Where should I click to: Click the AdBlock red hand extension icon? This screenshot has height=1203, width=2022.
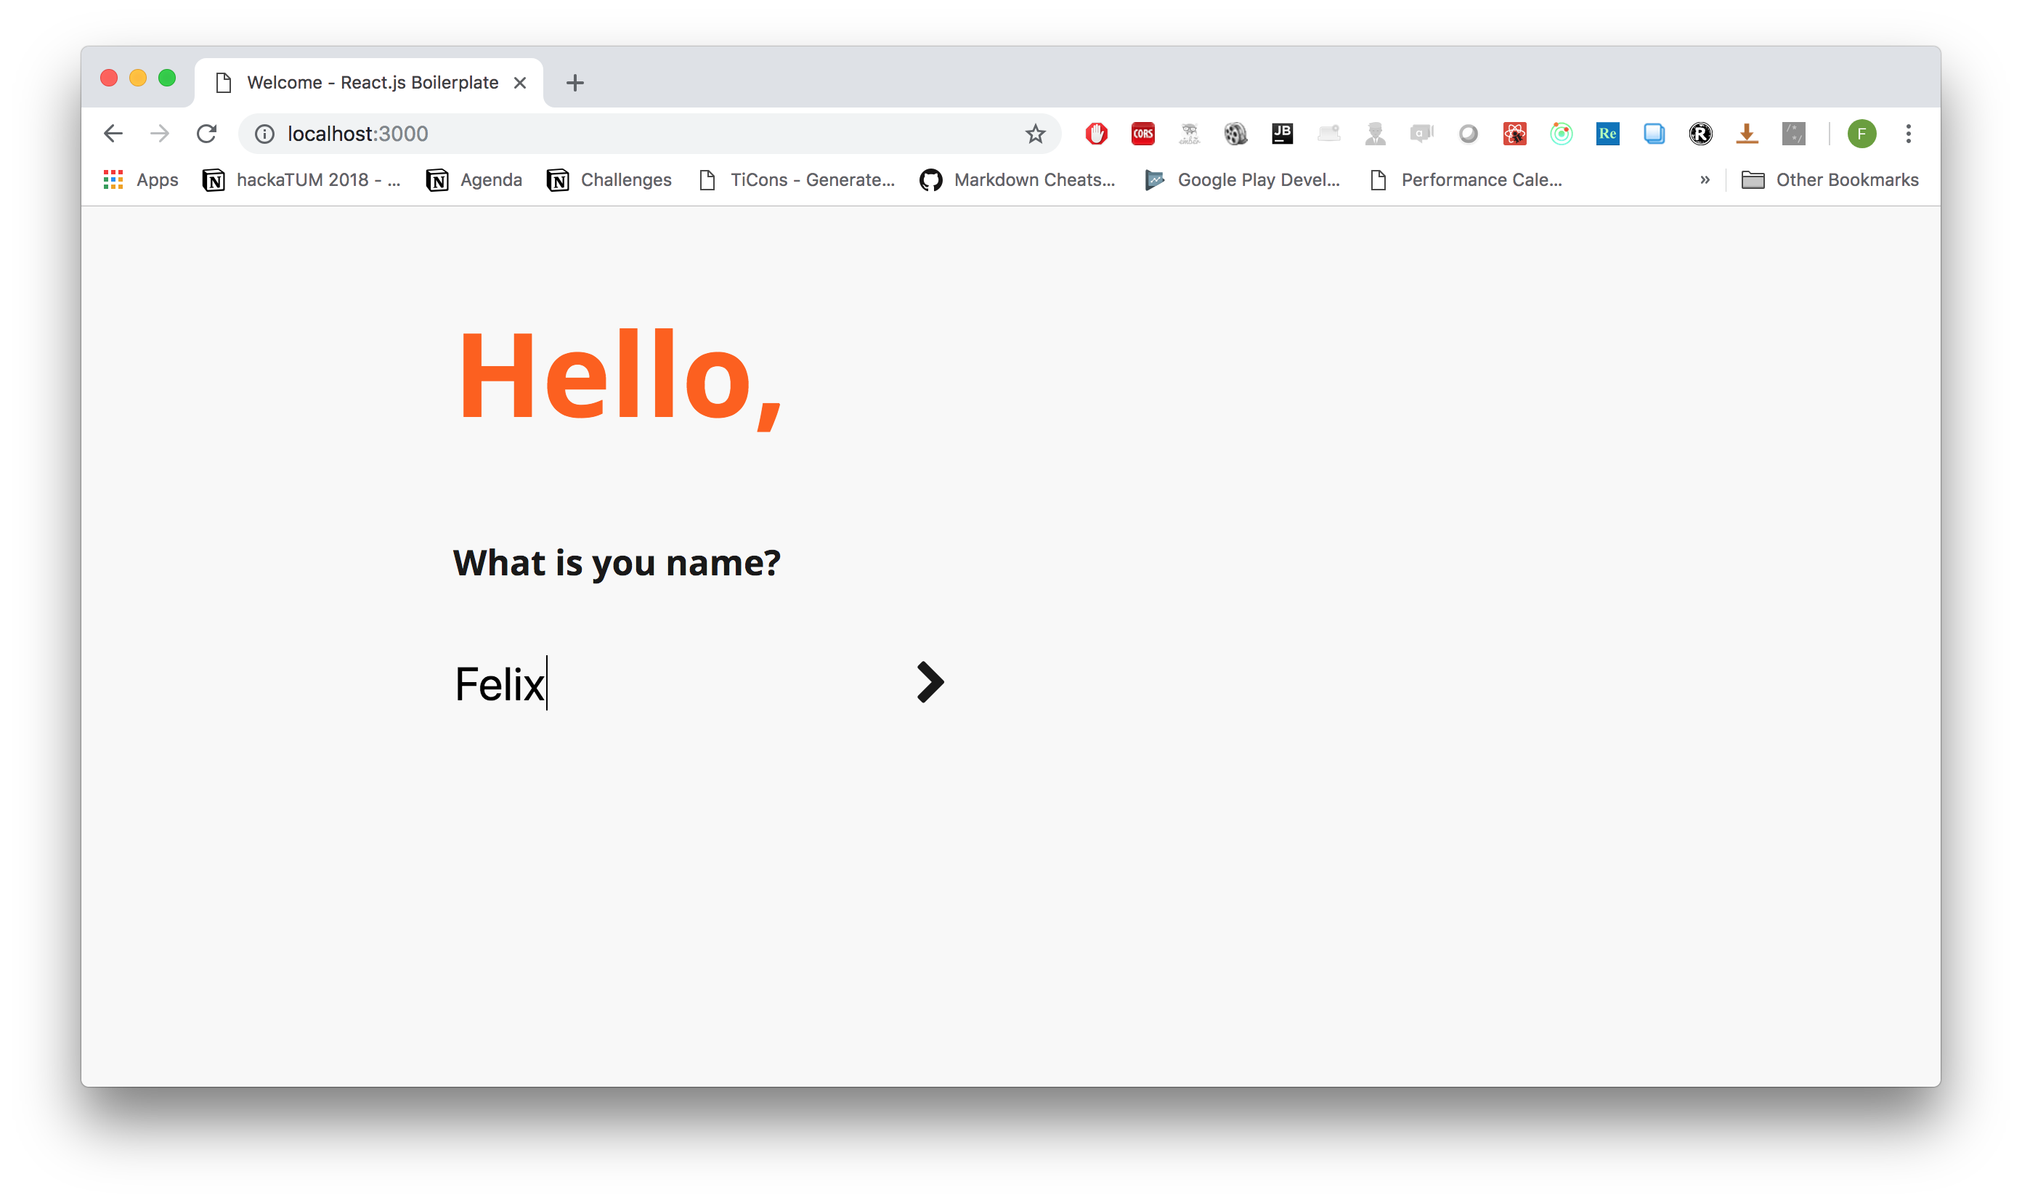coord(1097,134)
